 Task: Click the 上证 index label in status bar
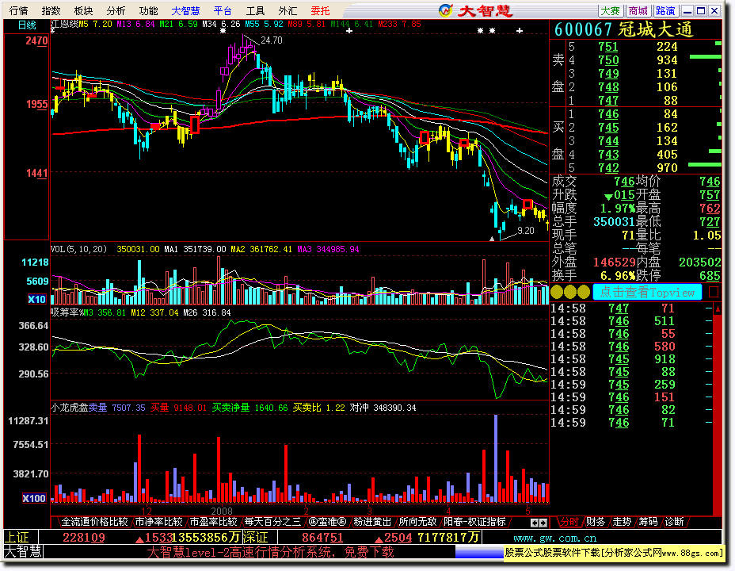(17, 537)
